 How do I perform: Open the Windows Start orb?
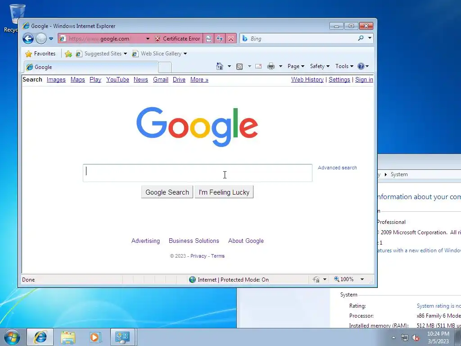(x=12, y=337)
